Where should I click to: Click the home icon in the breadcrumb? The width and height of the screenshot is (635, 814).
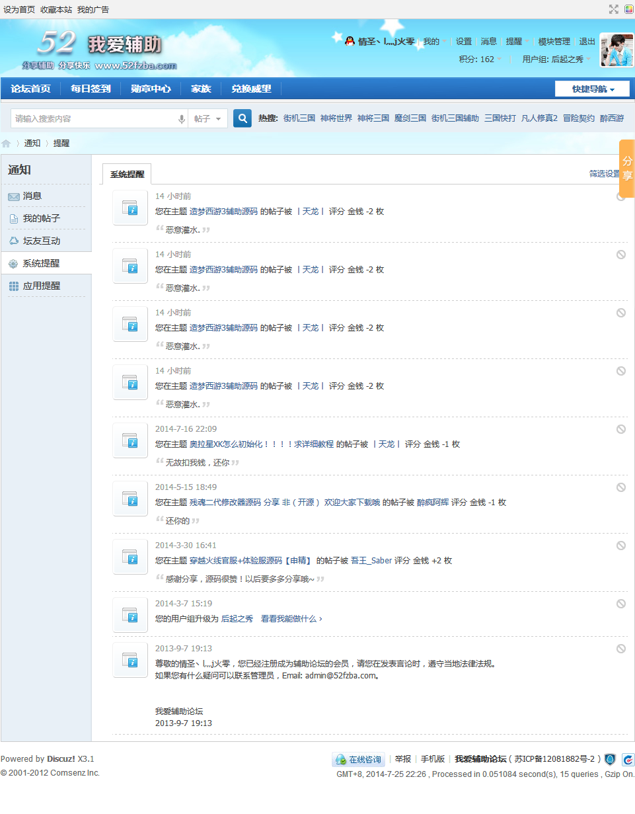pos(6,143)
